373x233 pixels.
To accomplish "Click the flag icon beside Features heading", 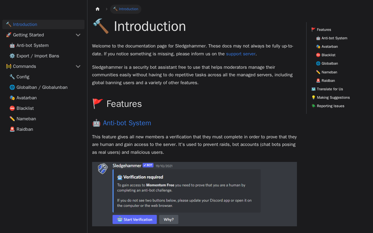I will click(x=98, y=104).
